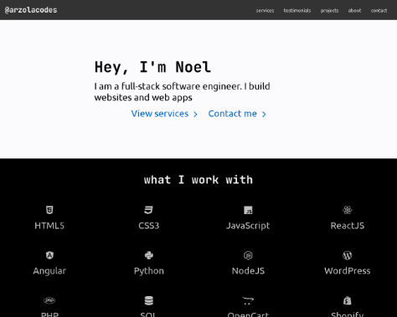Click the full-stack software engineer description
Image resolution: width=397 pixels, height=317 pixels.
point(182,92)
